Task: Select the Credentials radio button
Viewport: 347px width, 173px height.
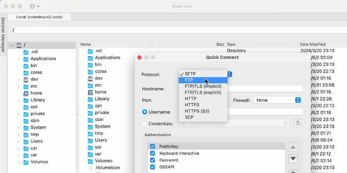Action: pos(144,124)
